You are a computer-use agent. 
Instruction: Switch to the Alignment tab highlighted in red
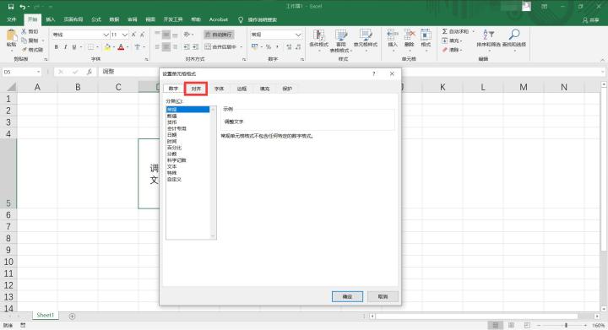[196, 89]
